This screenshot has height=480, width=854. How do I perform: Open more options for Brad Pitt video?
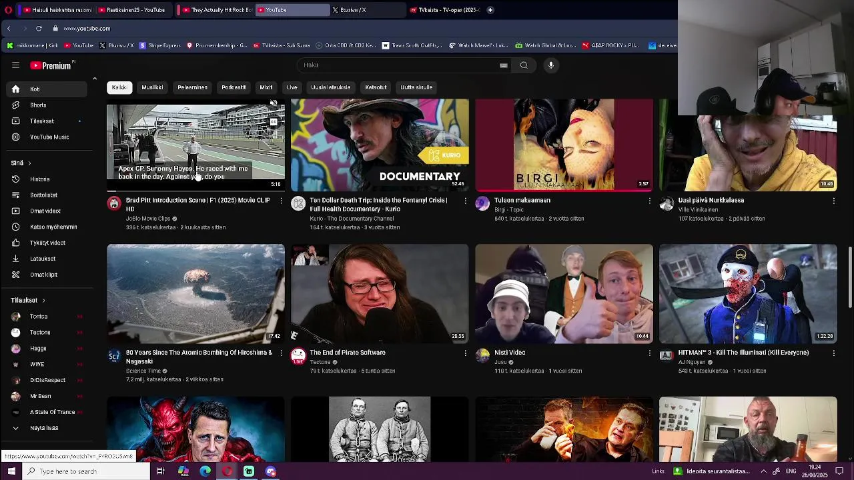point(281,201)
